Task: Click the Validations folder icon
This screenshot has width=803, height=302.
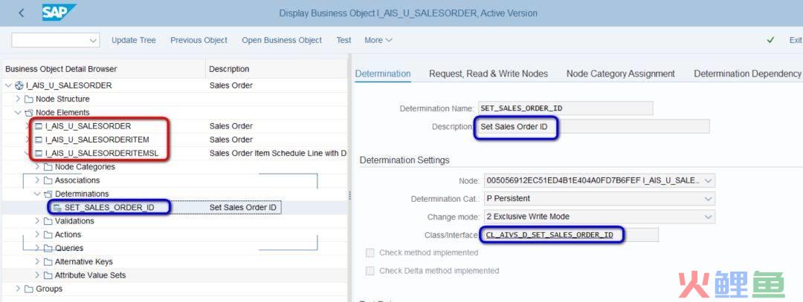Action: [48, 221]
